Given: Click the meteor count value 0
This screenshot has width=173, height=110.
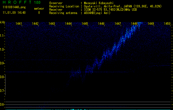Looking at the screenshot, I should tap(39, 13).
